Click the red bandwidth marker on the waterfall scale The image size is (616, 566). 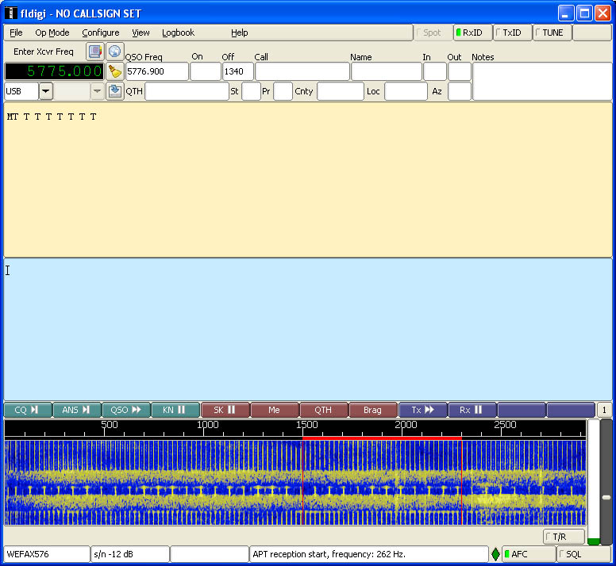[x=382, y=438]
